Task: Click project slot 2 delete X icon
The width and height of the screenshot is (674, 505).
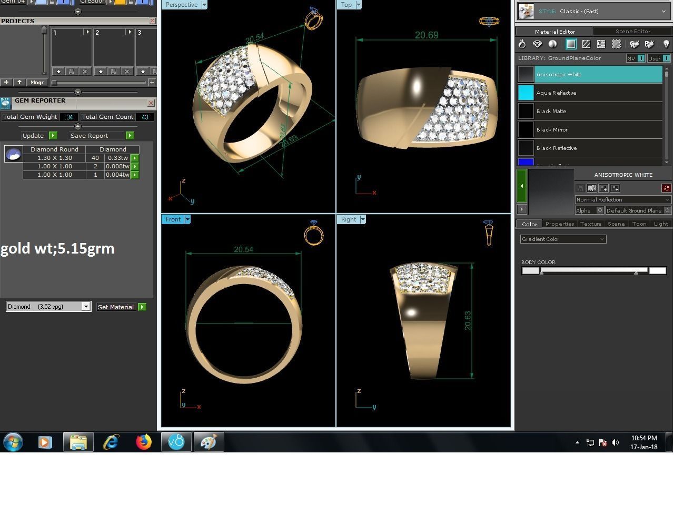Action: coord(127,71)
